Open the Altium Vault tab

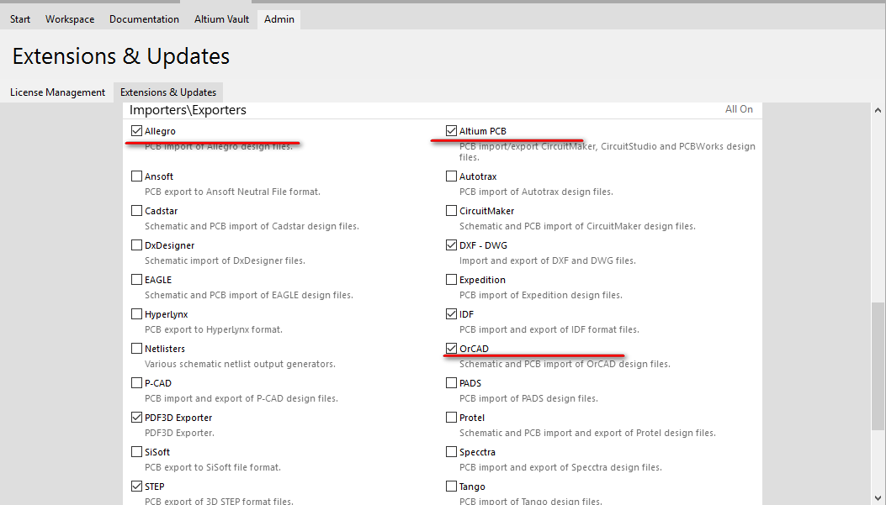(221, 19)
